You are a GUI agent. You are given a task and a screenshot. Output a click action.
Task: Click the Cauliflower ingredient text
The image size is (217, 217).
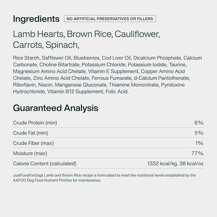(x=136, y=34)
